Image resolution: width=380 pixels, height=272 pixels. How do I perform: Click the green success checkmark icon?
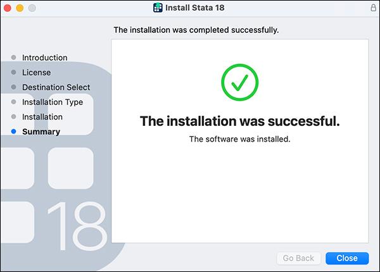[x=239, y=82]
